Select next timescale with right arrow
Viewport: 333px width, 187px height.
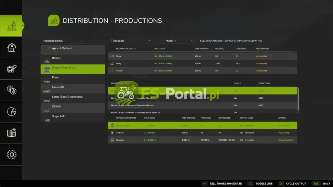[x=192, y=41]
